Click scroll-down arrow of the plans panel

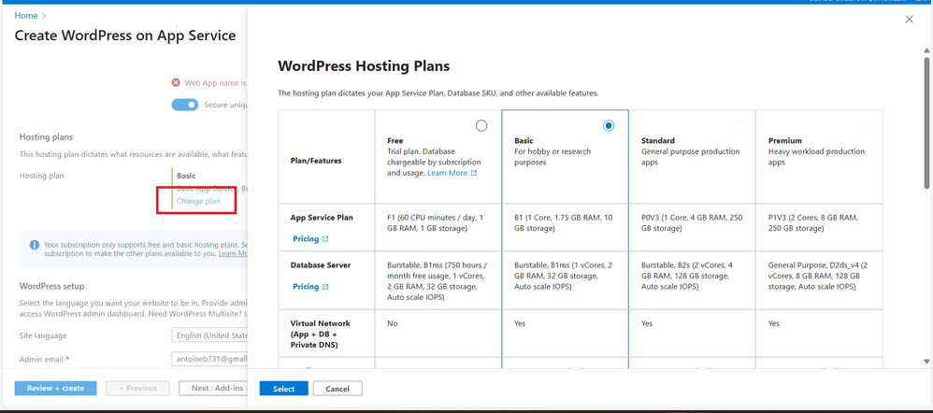pyautogui.click(x=926, y=362)
